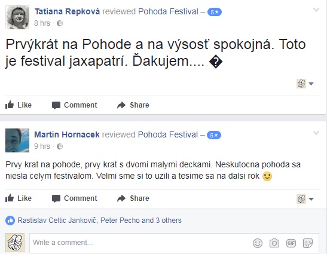327x254 pixels.
Task: Share Martin Hornacek's review
Action: (x=133, y=198)
